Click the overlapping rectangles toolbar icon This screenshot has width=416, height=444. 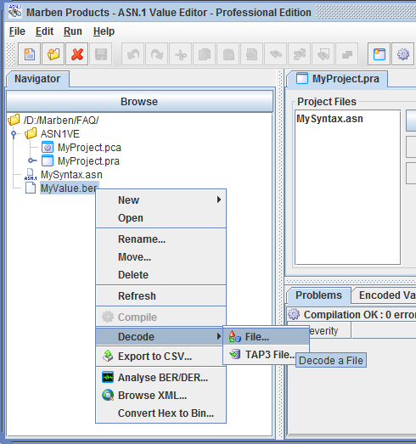click(347, 54)
